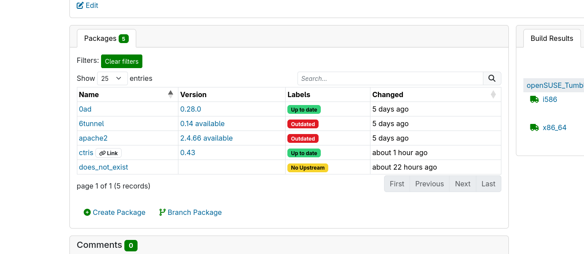Click into the package Search field
The height and width of the screenshot is (254, 584).
point(390,79)
